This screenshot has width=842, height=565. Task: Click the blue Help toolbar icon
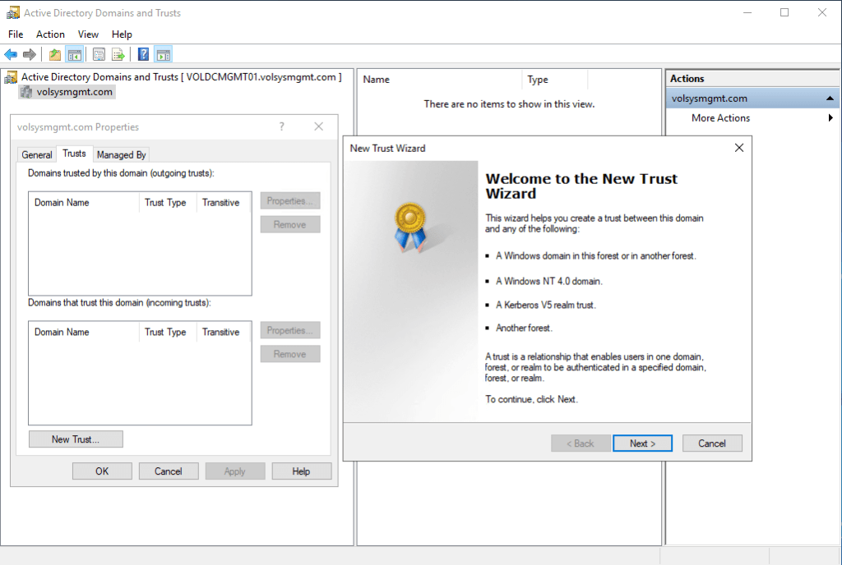pyautogui.click(x=143, y=55)
